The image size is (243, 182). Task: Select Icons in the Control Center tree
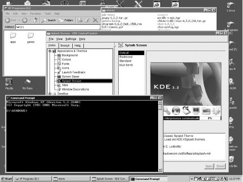tap(65, 68)
